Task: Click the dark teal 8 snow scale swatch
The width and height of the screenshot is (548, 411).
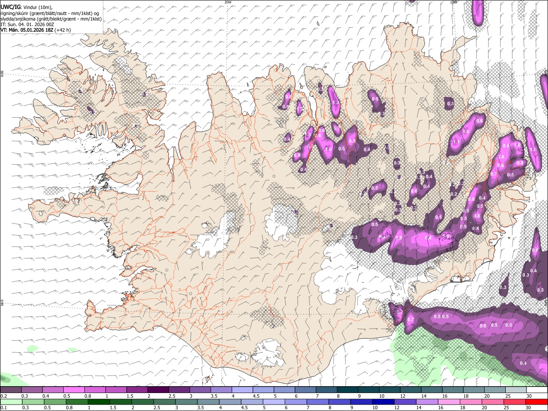Action: [347, 390]
